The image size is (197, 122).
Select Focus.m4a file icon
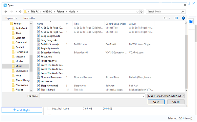38,57
